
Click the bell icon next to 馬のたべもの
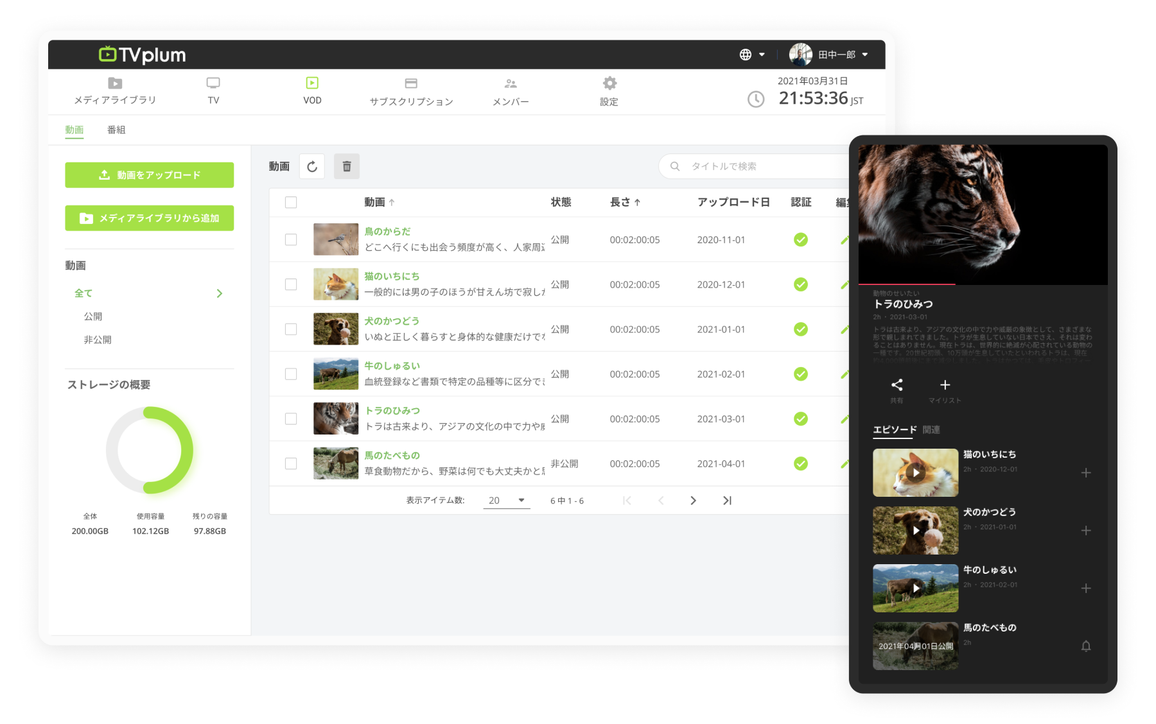[1085, 646]
